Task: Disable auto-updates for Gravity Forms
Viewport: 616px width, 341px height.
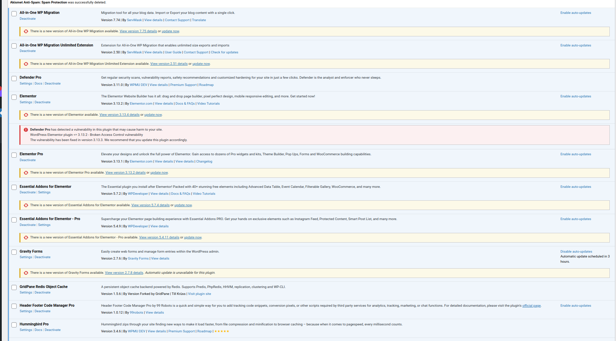Action: pyautogui.click(x=576, y=252)
